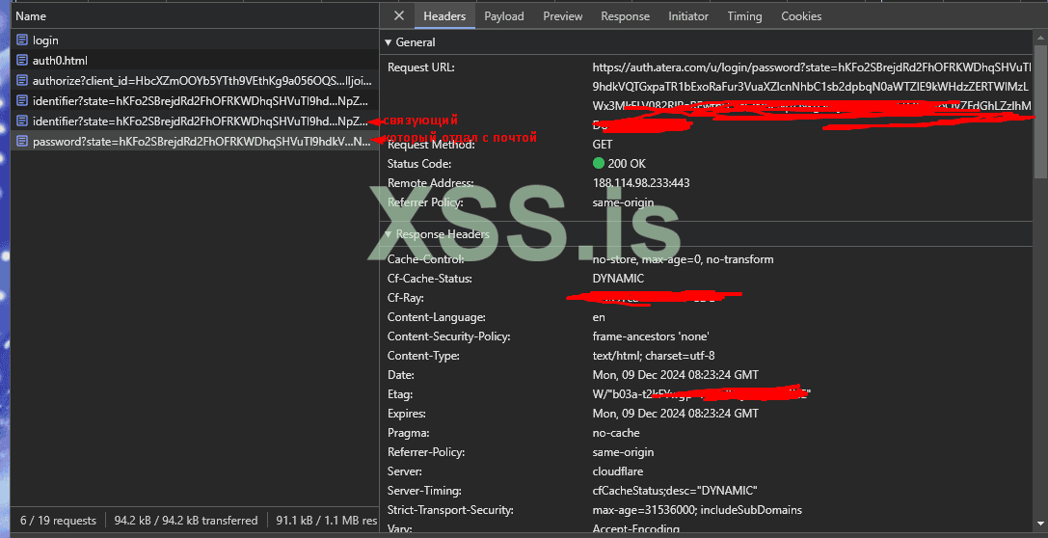Open the Timing tab
1048x538 pixels.
click(x=744, y=16)
